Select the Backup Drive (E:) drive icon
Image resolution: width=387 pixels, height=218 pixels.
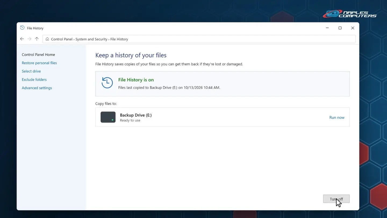pyautogui.click(x=108, y=117)
